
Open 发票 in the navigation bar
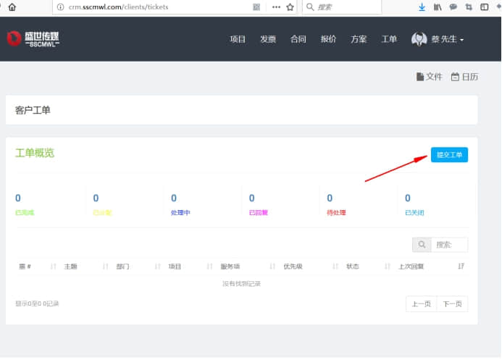[268, 39]
